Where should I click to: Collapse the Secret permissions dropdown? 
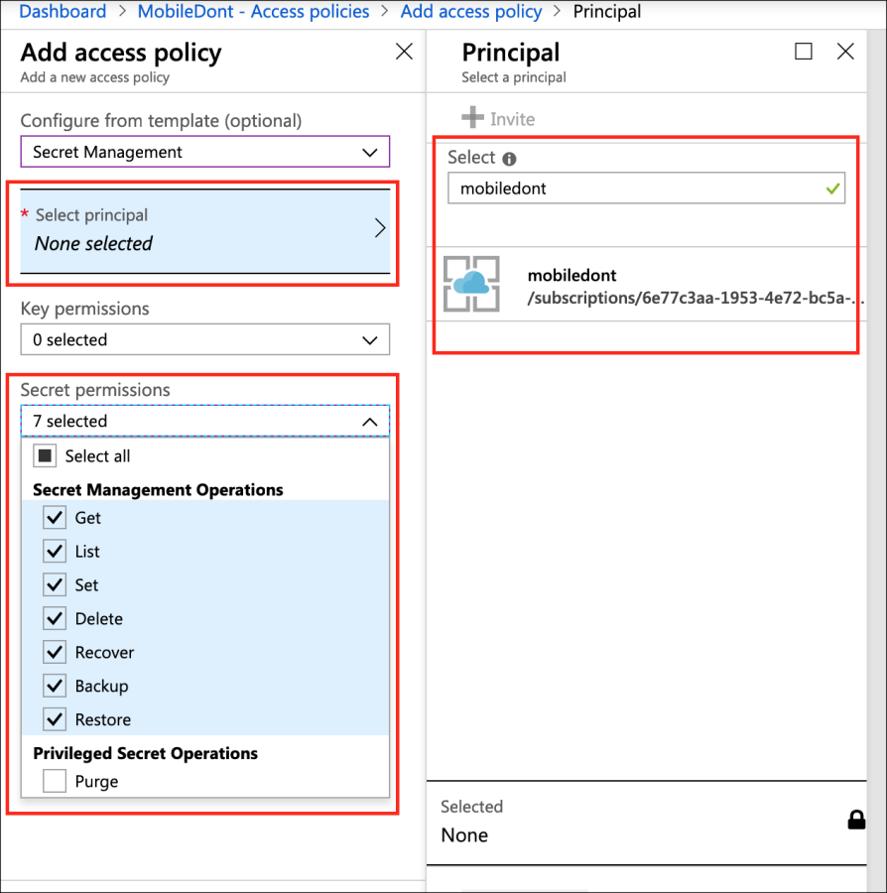pos(205,421)
